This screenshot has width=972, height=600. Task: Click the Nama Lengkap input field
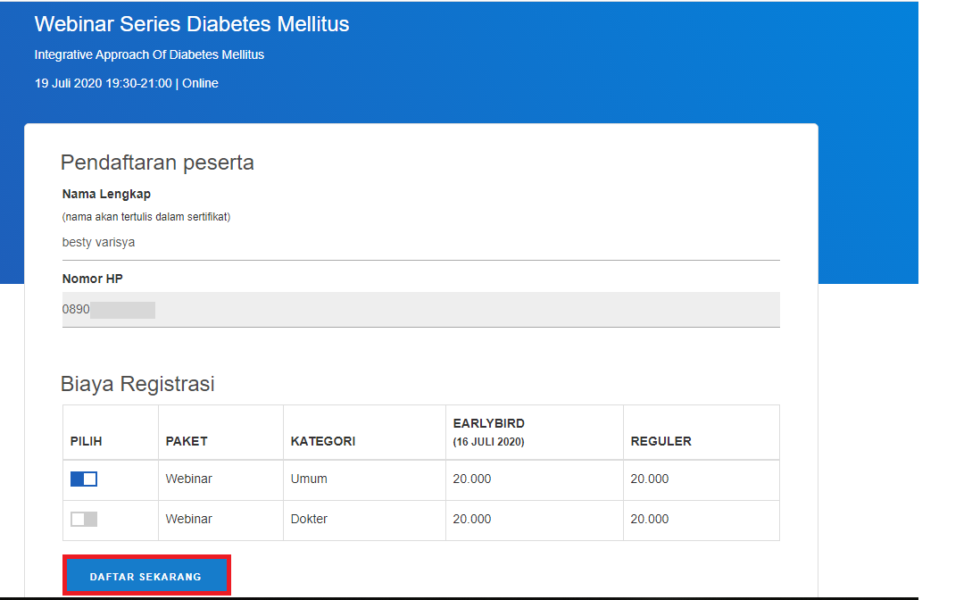[420, 243]
